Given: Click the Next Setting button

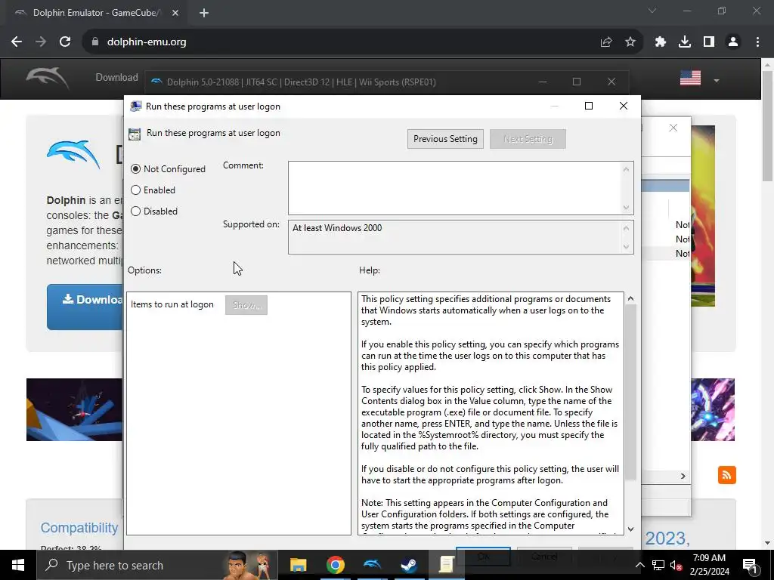Looking at the screenshot, I should (x=528, y=139).
